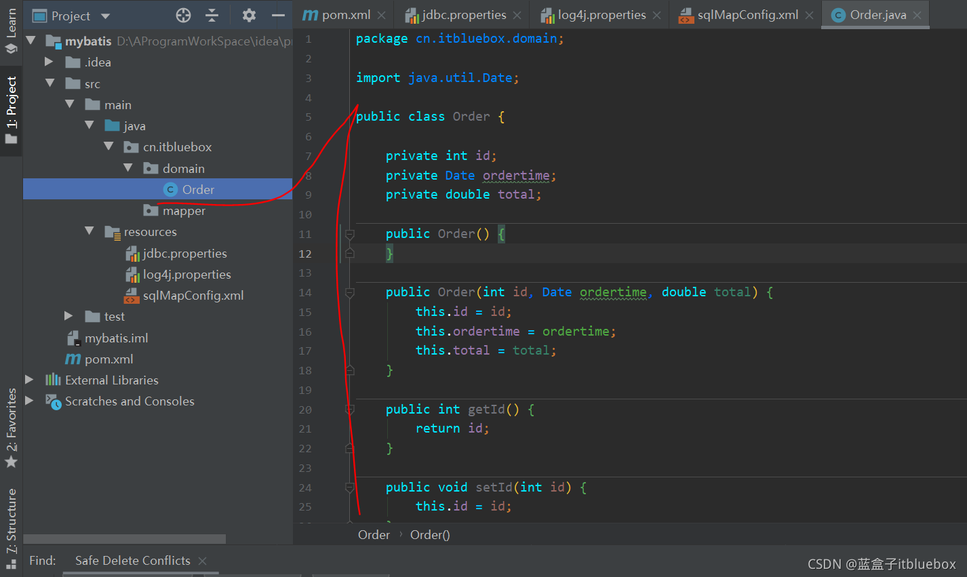Collapse the mybatis project root node
The height and width of the screenshot is (577, 967).
tap(31, 41)
